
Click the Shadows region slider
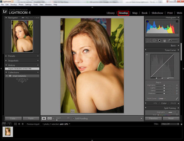(x=164, y=93)
